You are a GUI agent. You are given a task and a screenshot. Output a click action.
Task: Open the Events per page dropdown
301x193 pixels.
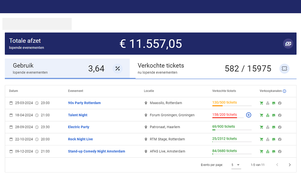click(236, 165)
